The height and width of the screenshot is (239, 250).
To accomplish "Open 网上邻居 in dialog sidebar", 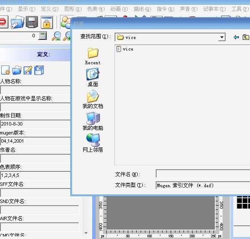I will click(x=93, y=143).
